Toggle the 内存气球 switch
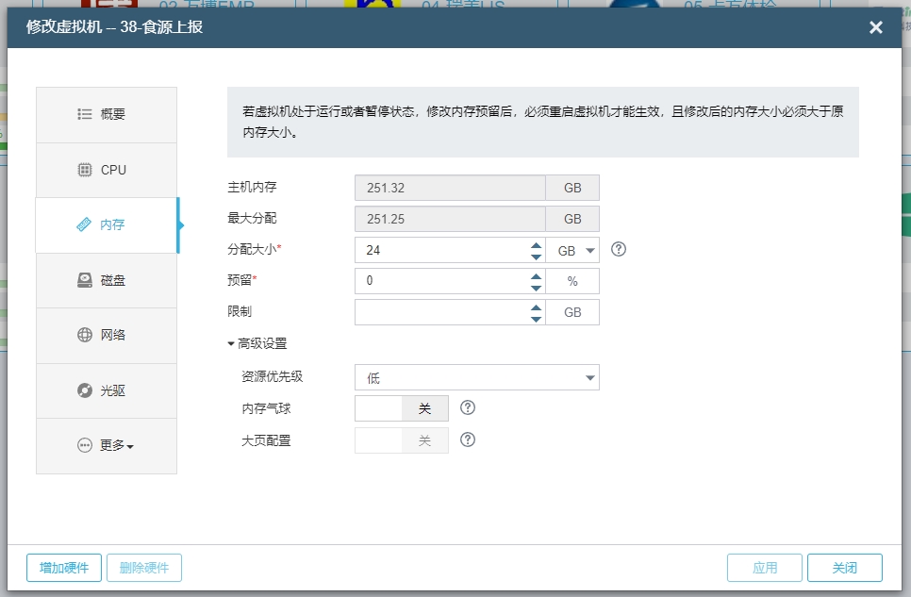Viewport: 911px width, 597px height. coord(402,408)
